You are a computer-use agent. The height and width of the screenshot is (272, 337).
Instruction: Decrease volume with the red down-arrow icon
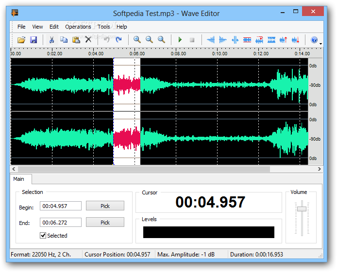[x=296, y=40]
